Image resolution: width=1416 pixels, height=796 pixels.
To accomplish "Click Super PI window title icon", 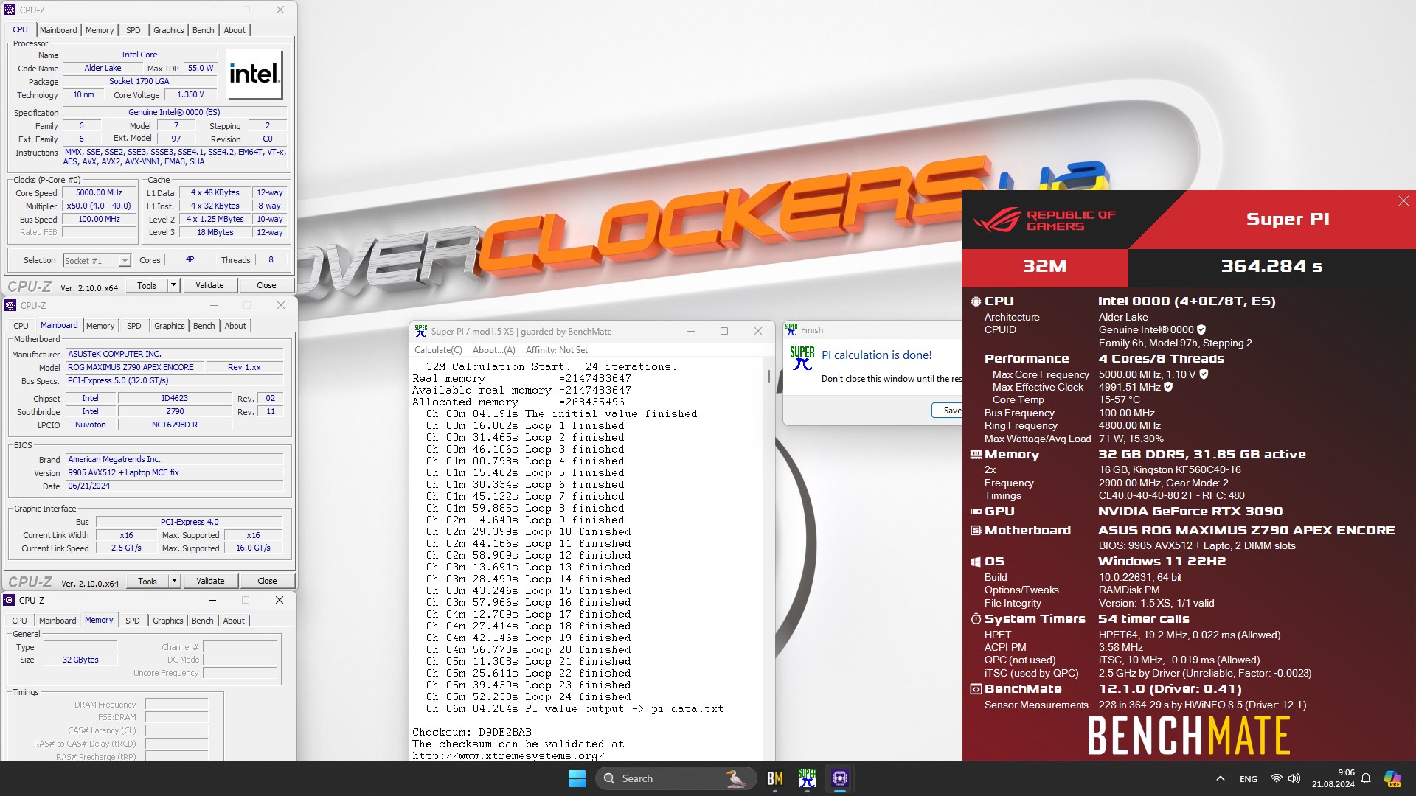I will coord(420,331).
